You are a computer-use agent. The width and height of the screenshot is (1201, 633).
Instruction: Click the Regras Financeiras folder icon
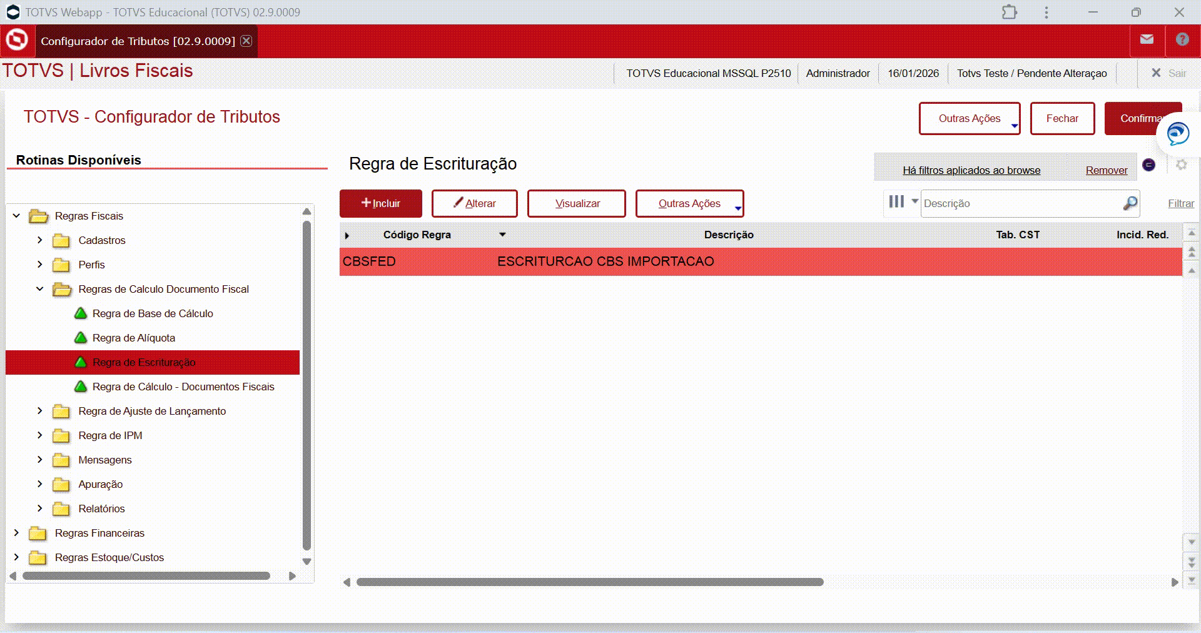[x=38, y=534]
